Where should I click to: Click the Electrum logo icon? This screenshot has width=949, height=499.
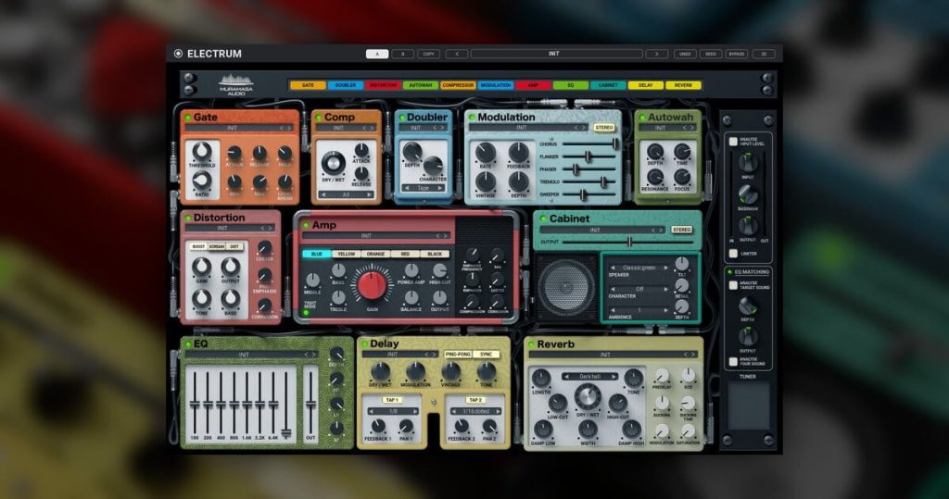pyautogui.click(x=178, y=53)
